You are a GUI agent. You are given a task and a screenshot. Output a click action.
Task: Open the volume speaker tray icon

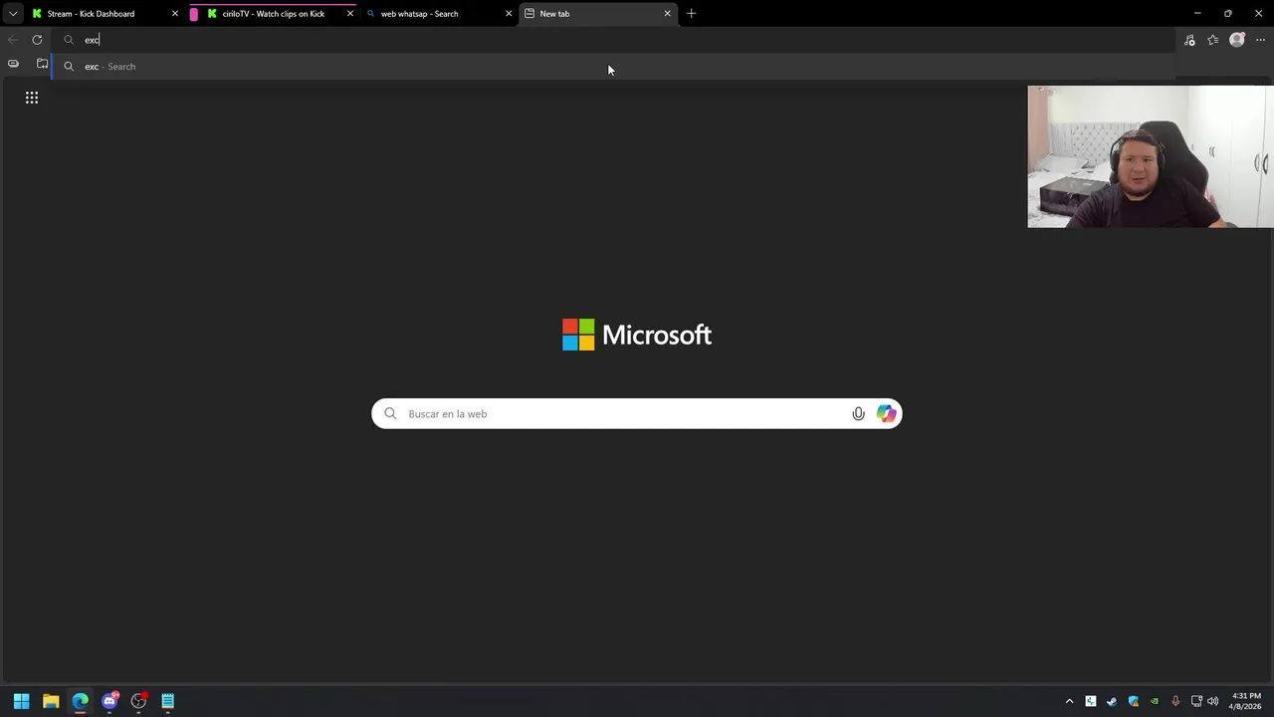(1213, 701)
